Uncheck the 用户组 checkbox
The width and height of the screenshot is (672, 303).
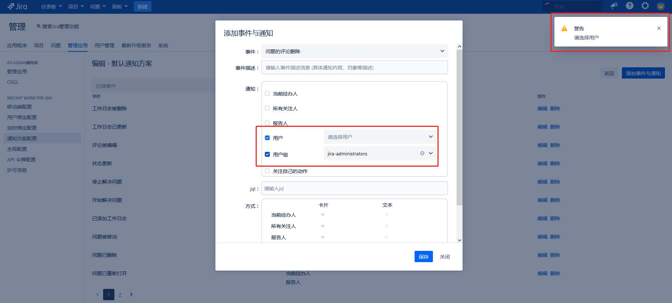click(267, 154)
